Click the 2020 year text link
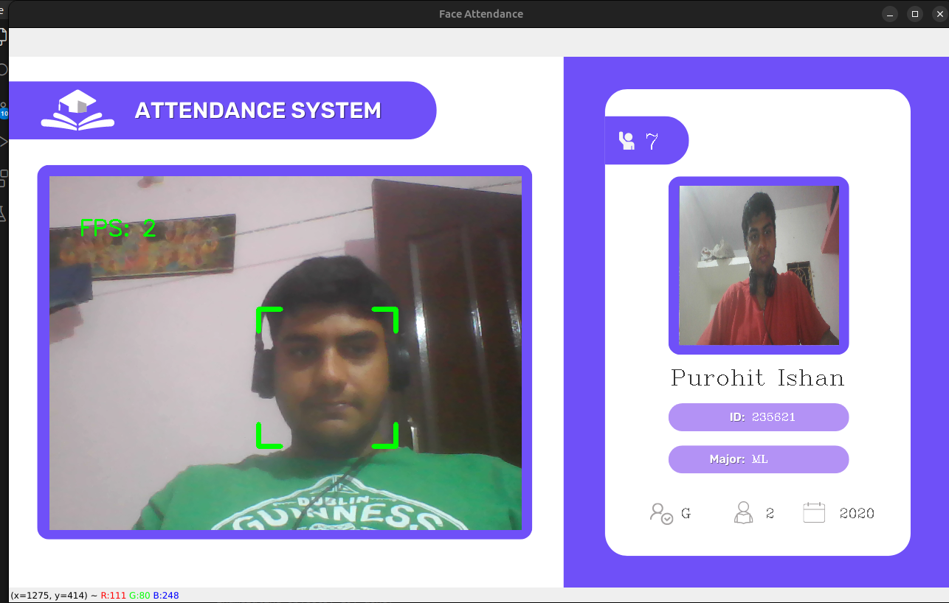 (x=857, y=512)
